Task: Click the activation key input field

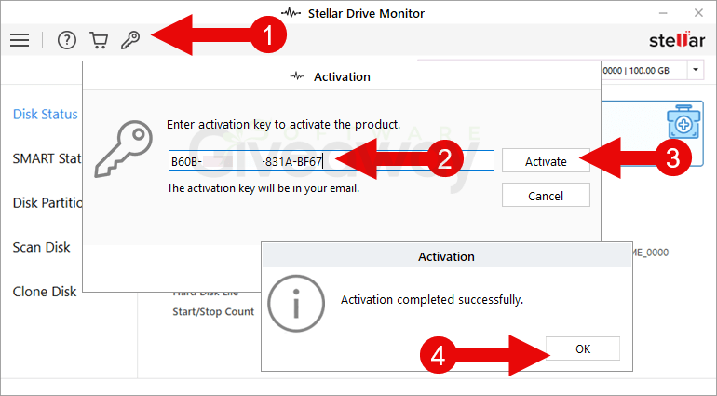Action: (x=331, y=160)
